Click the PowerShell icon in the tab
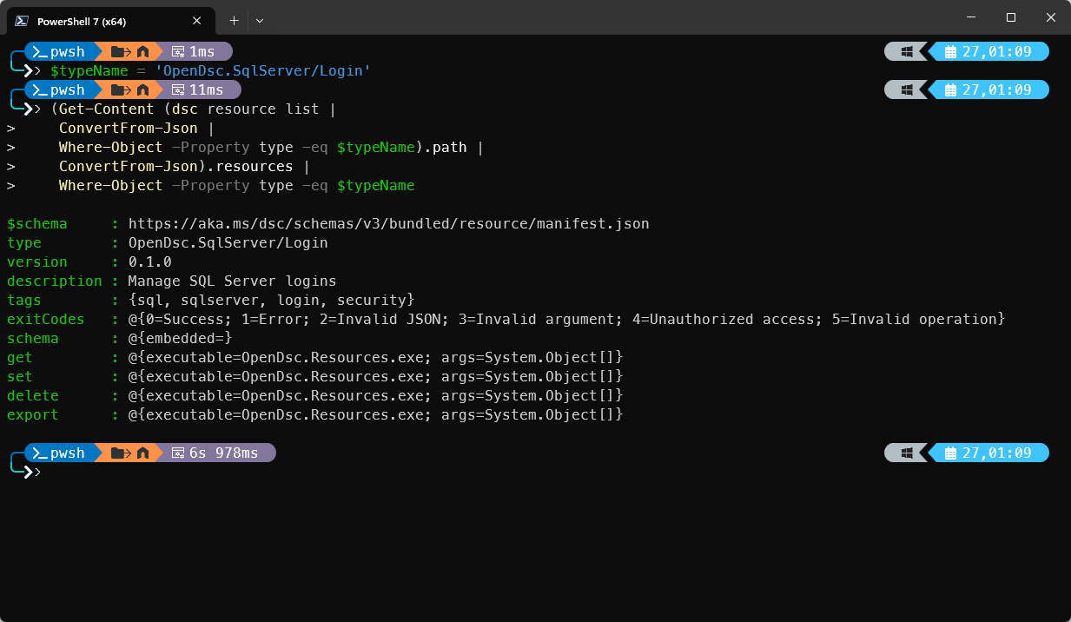The width and height of the screenshot is (1071, 622). [23, 21]
